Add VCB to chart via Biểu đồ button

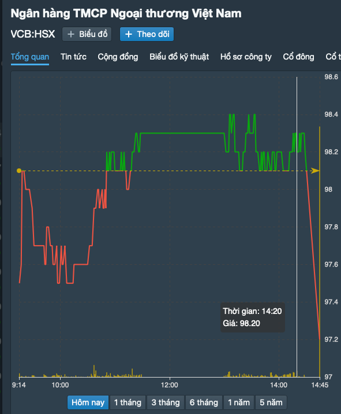coord(87,34)
